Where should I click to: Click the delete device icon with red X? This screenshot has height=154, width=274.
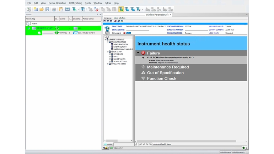click(96, 9)
